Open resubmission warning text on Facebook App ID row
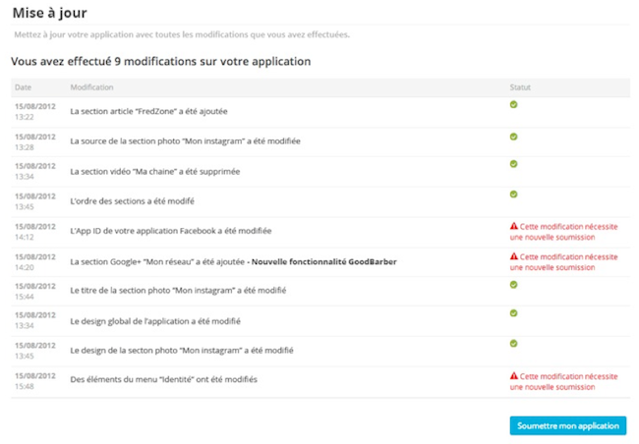This screenshot has height=444, width=639. coord(567,231)
